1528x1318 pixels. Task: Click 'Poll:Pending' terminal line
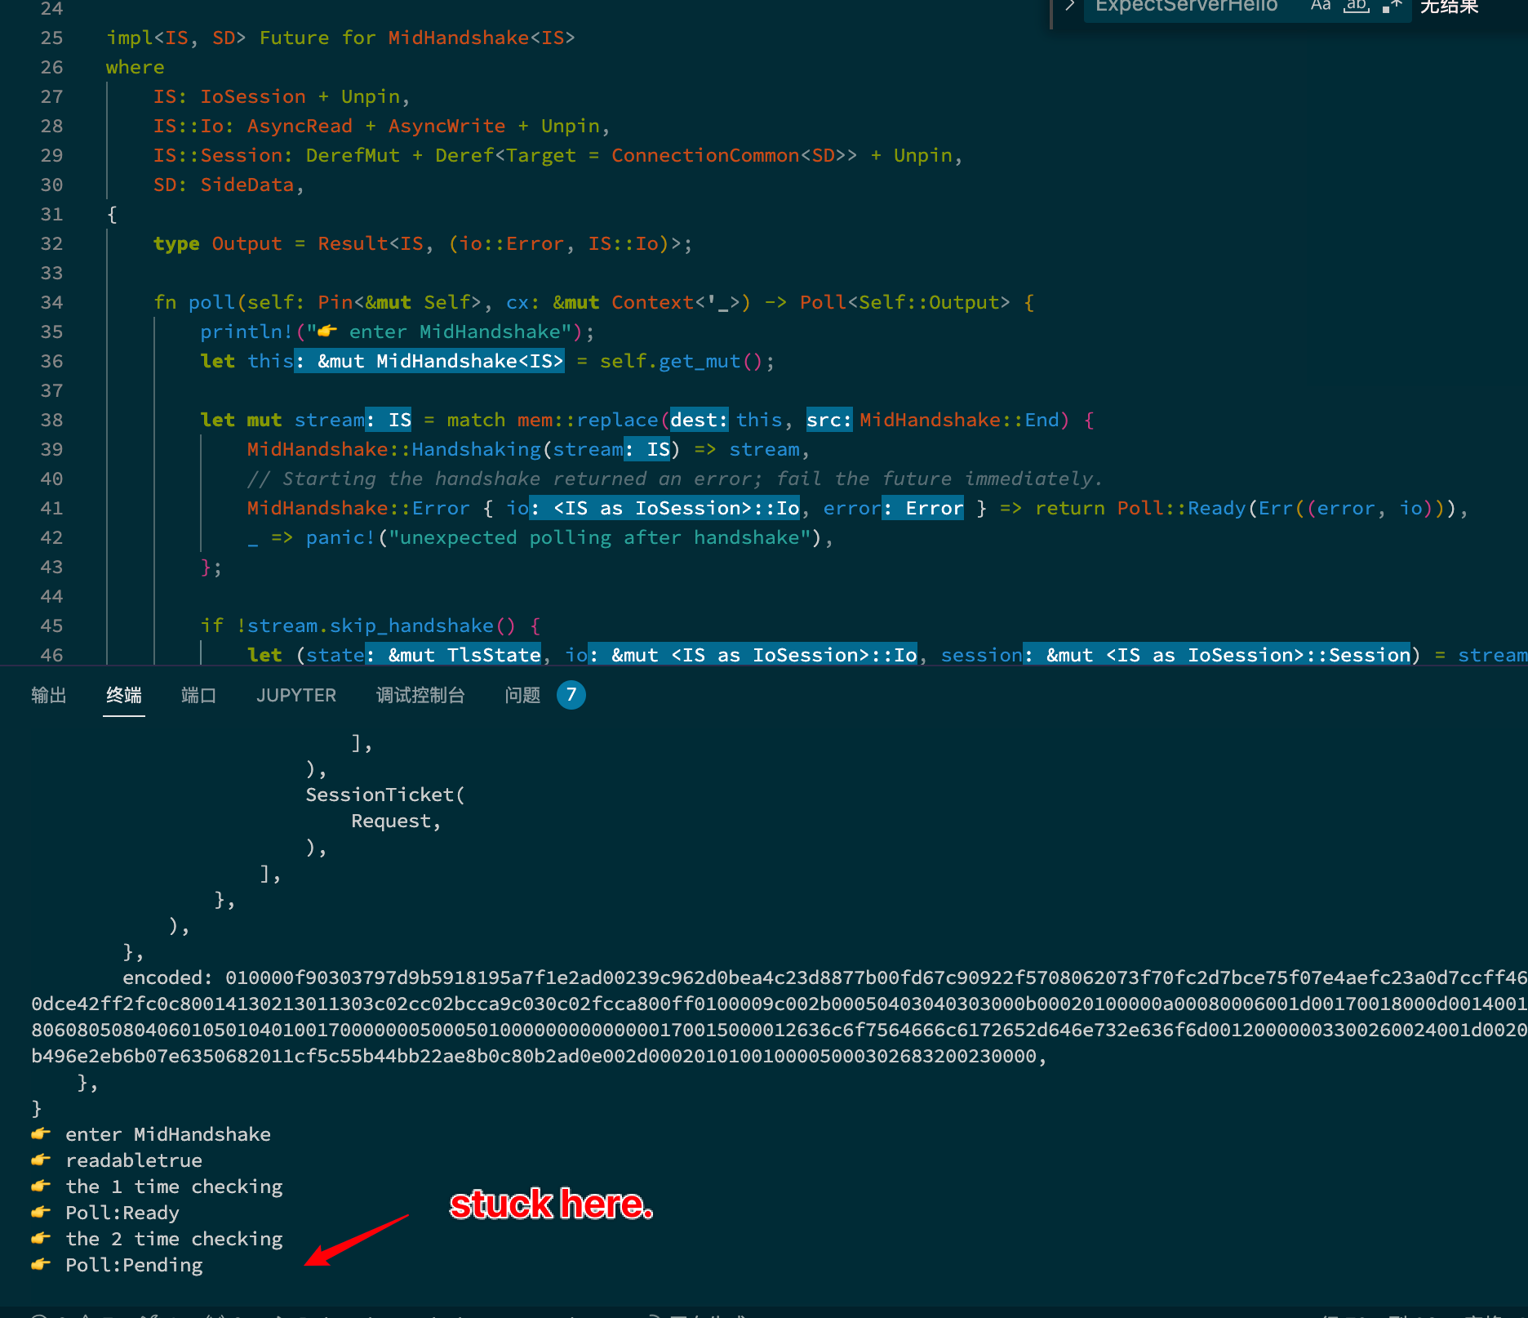pyautogui.click(x=134, y=1265)
